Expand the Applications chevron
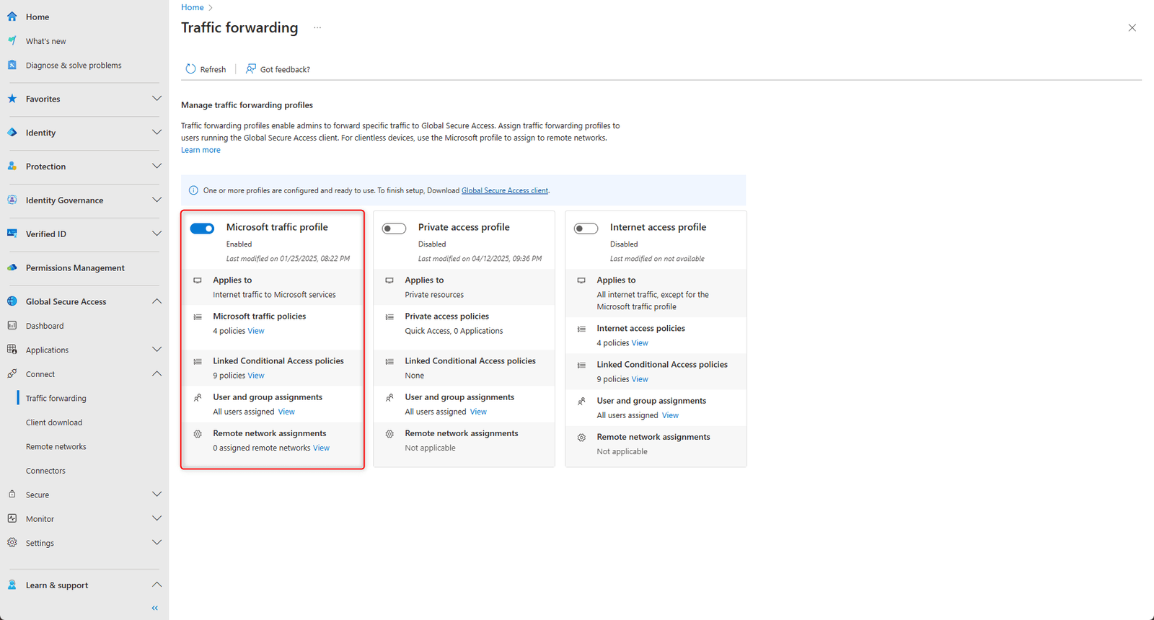This screenshot has width=1154, height=620. pos(157,350)
